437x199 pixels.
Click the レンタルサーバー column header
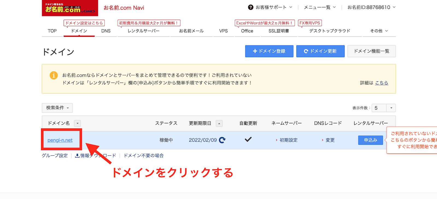pos(371,123)
